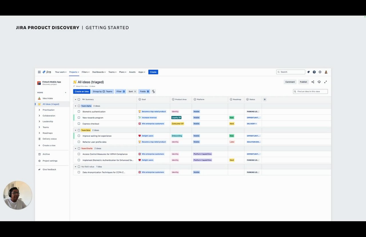Screen dimensions: 366x237
Task: Click the share icon next to Publish
Action: click(x=313, y=82)
